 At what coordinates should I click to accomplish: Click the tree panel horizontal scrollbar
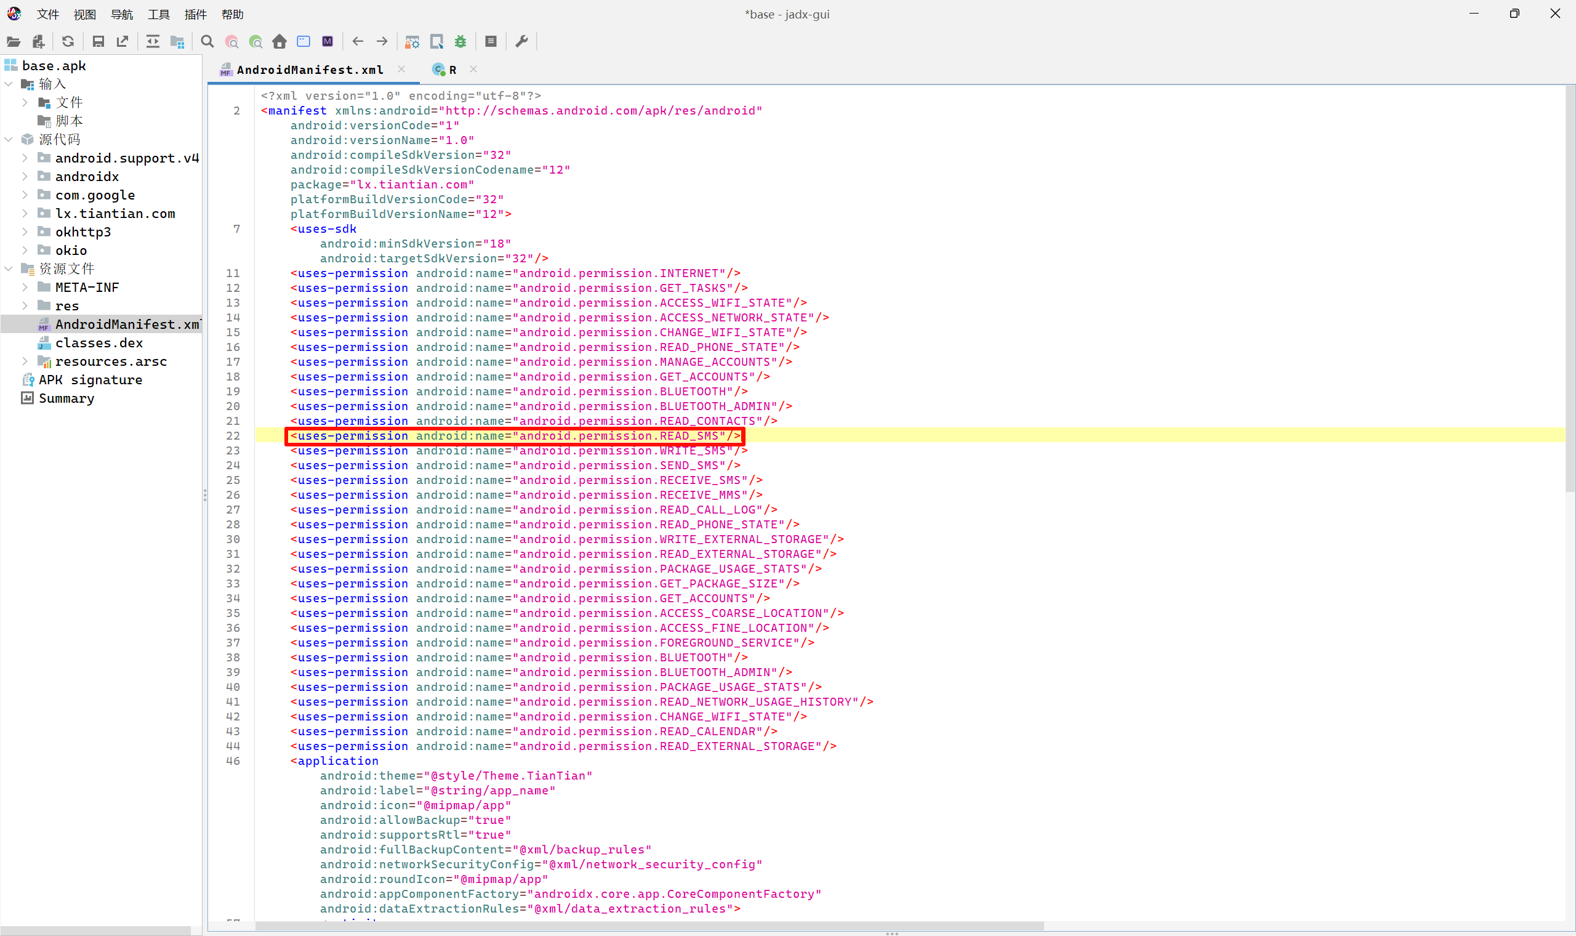click(96, 931)
